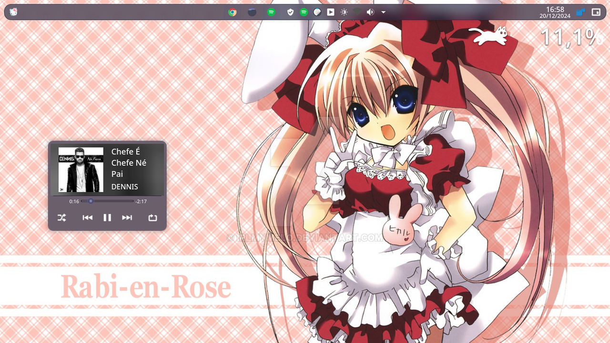
Task: Click the song title Chefe É Chefe Né Pai
Action: point(129,163)
